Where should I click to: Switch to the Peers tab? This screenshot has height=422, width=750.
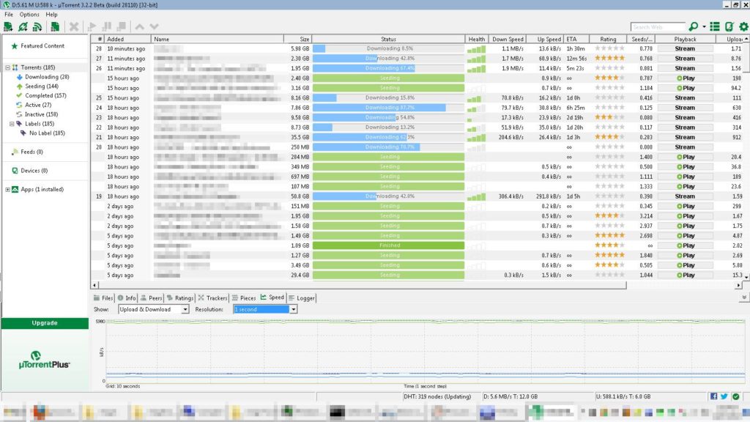pyautogui.click(x=152, y=297)
